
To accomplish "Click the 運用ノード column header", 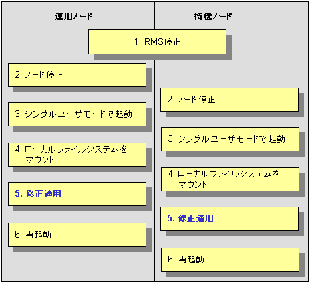I will [x=73, y=16].
